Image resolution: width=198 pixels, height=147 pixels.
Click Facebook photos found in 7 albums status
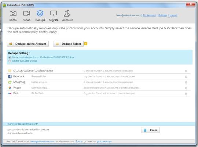109,77
